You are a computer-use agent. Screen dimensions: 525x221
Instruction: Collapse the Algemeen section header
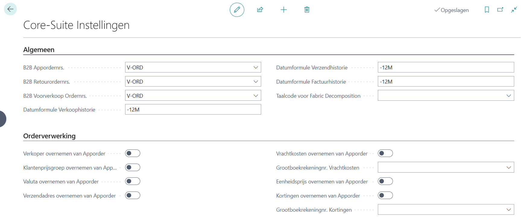click(x=39, y=50)
